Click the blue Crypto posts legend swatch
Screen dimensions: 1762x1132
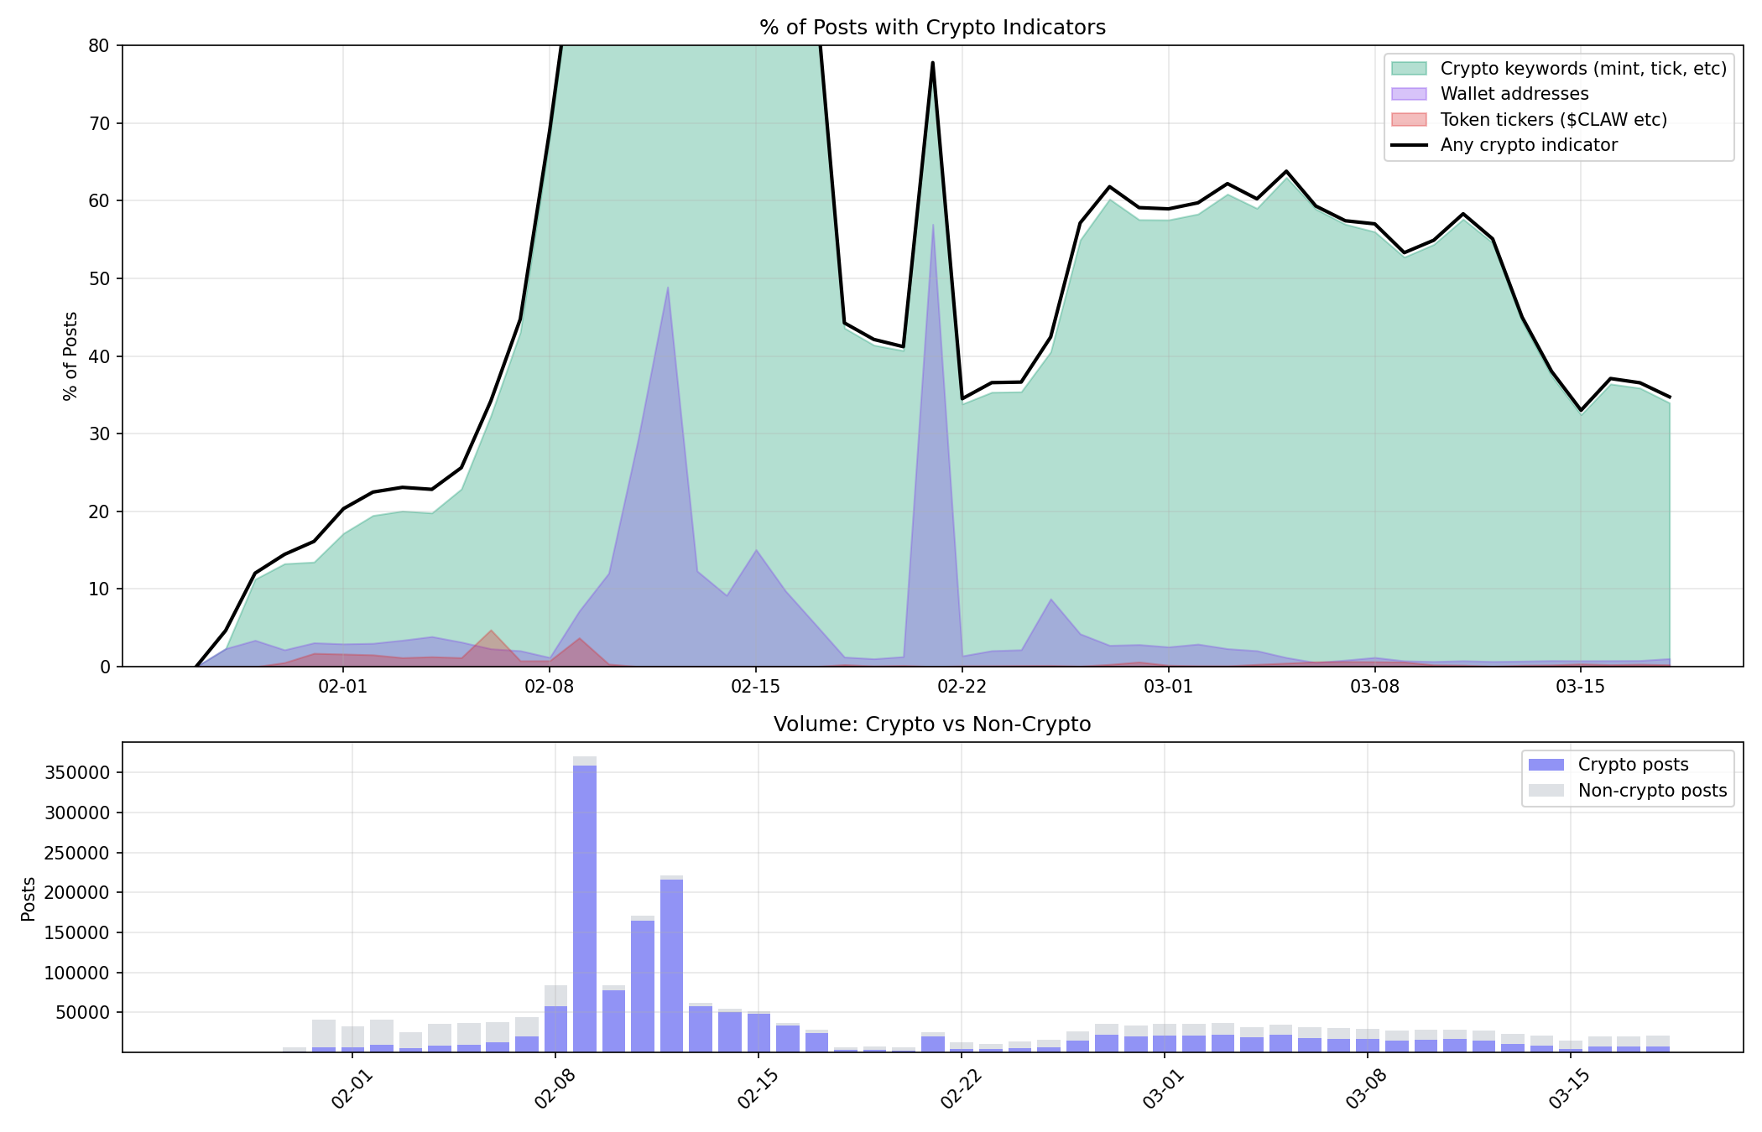click(x=1546, y=765)
